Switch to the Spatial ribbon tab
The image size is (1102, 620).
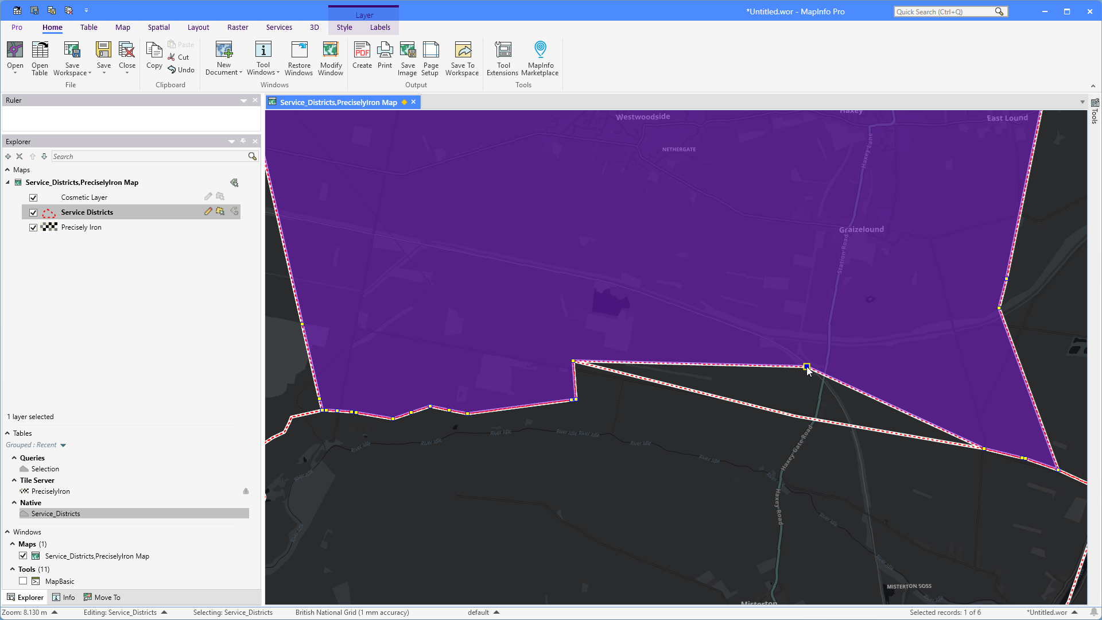[x=158, y=27]
